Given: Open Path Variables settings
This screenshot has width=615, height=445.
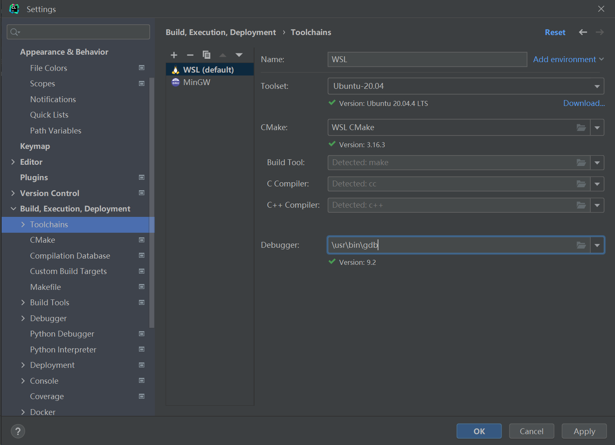Looking at the screenshot, I should [55, 131].
